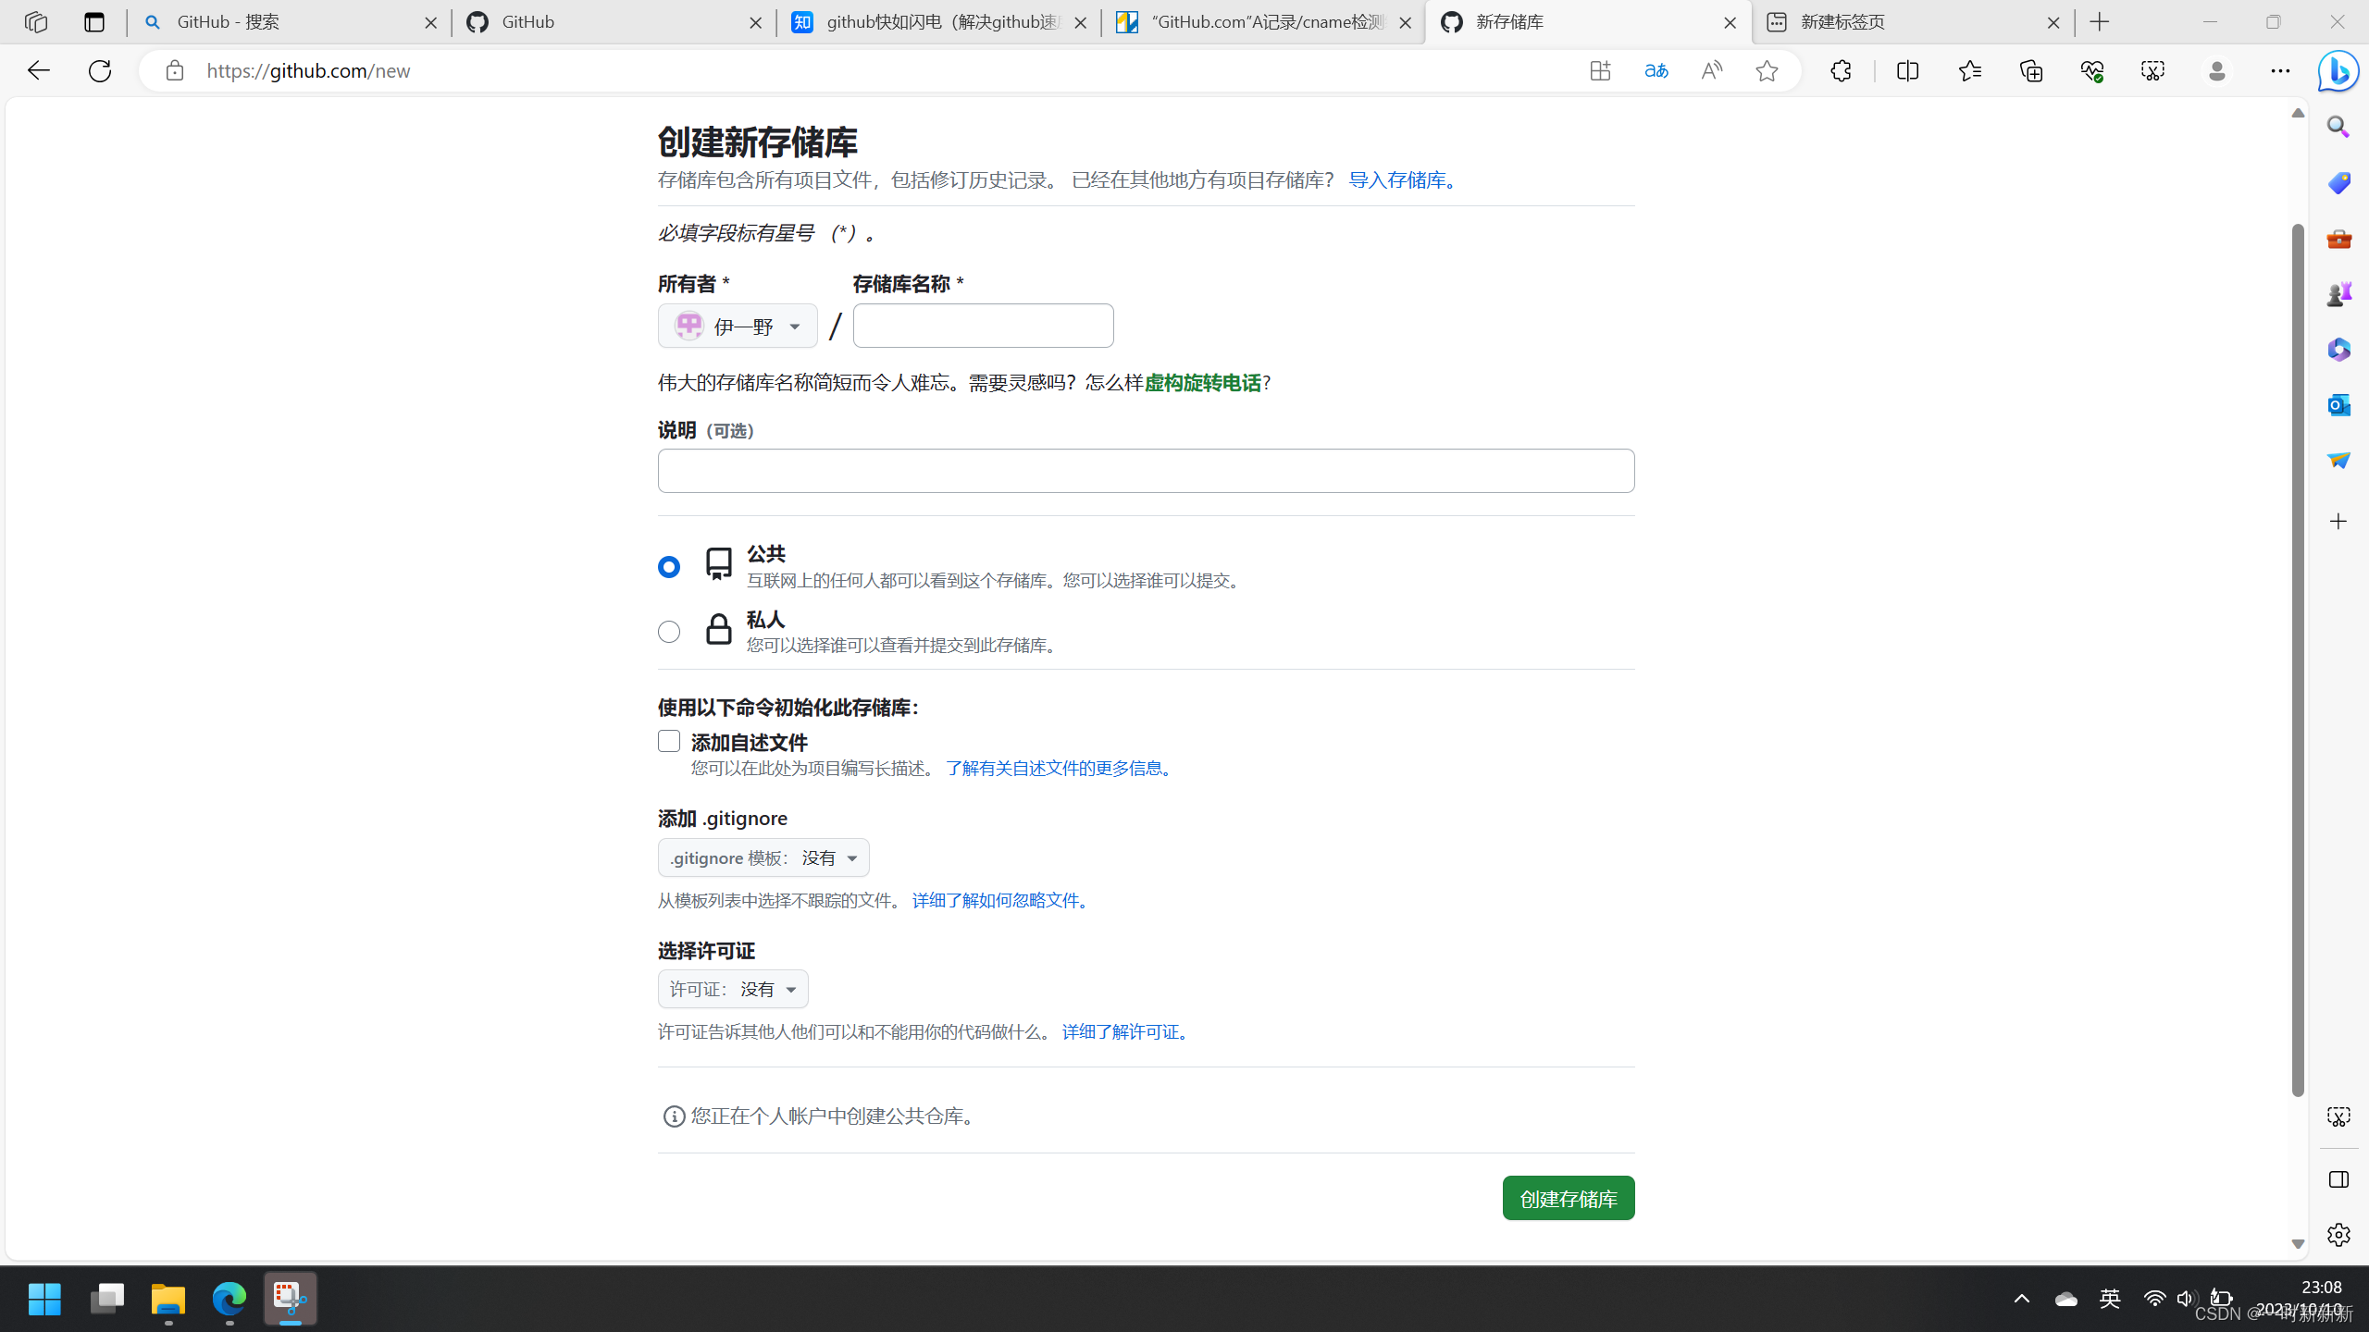Enable the 添加自述文件 checkbox
Screen dimensions: 2369x1332
668,741
